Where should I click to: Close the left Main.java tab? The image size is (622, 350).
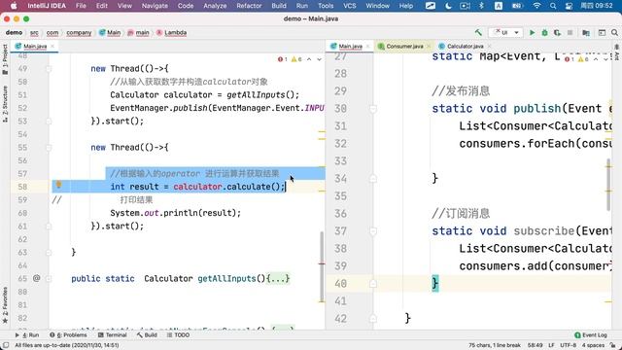click(52, 47)
